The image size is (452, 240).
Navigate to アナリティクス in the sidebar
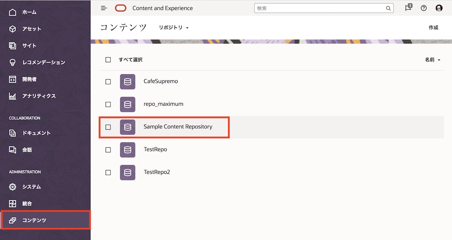pyautogui.click(x=39, y=96)
